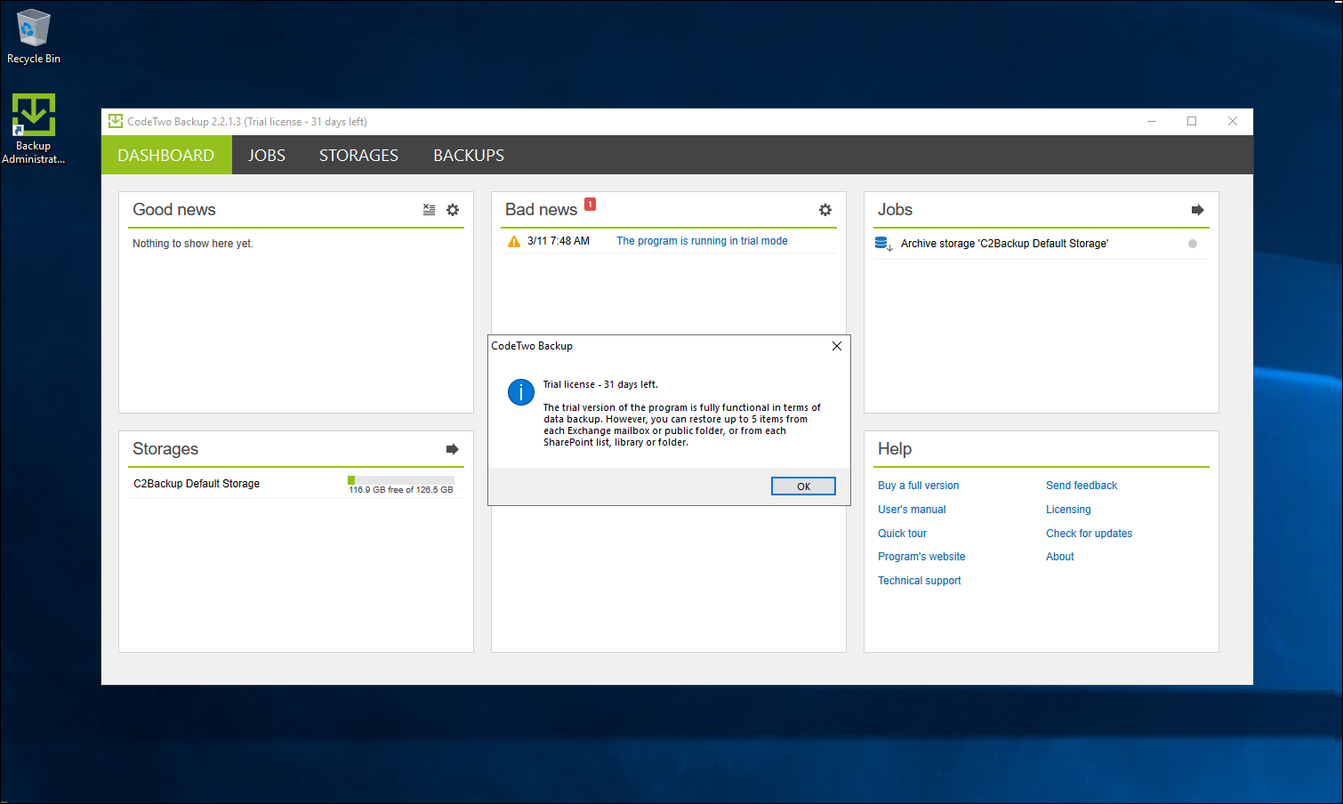Switch to the JOBS tab

point(266,156)
